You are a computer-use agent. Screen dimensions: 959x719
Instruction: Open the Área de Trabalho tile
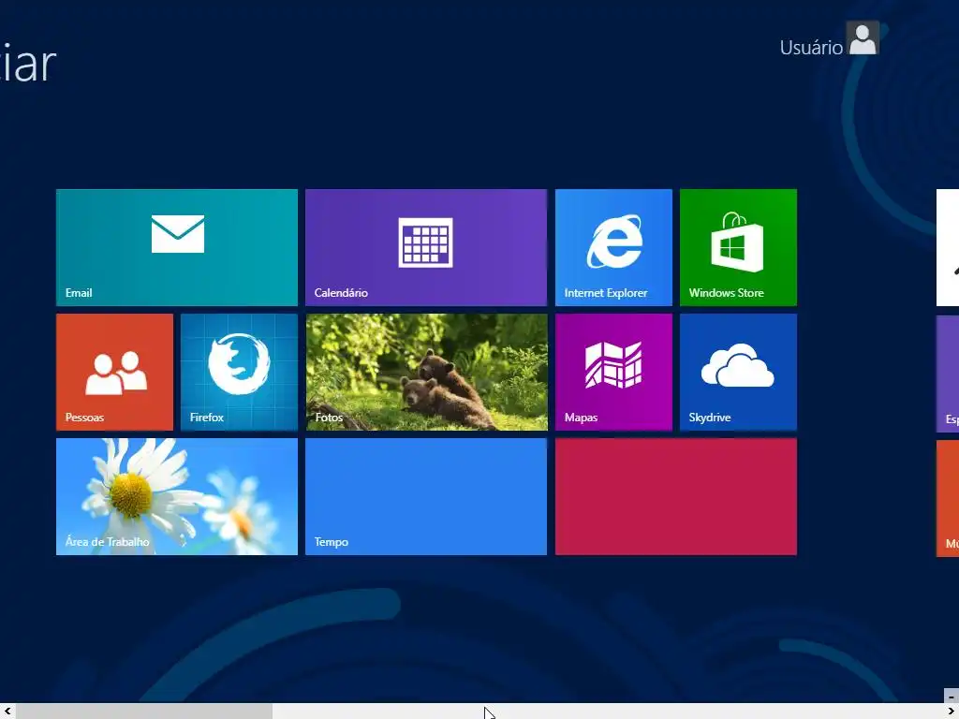tap(177, 497)
